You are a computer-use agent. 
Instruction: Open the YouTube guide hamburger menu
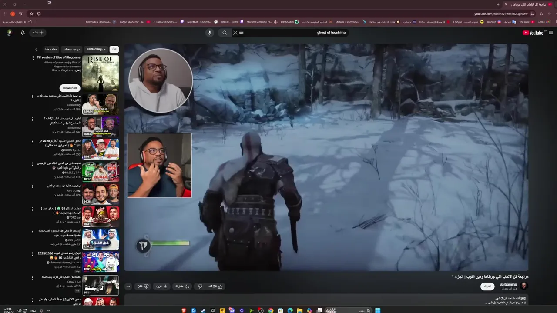(x=551, y=33)
